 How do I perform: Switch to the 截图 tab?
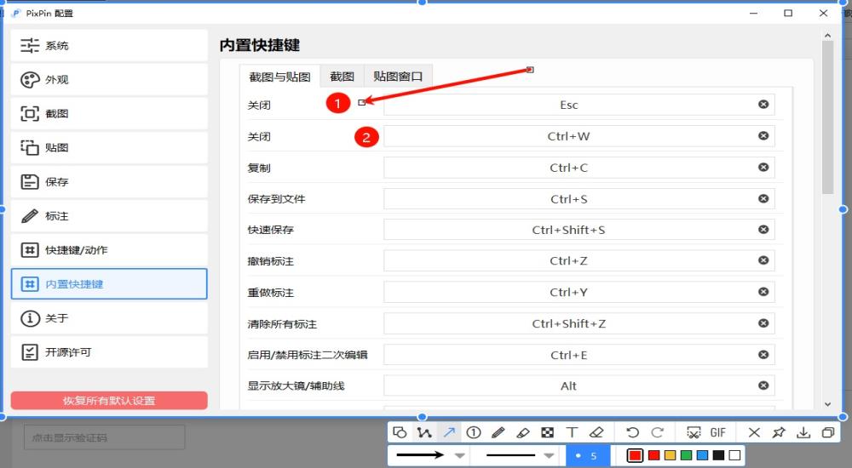click(x=342, y=76)
